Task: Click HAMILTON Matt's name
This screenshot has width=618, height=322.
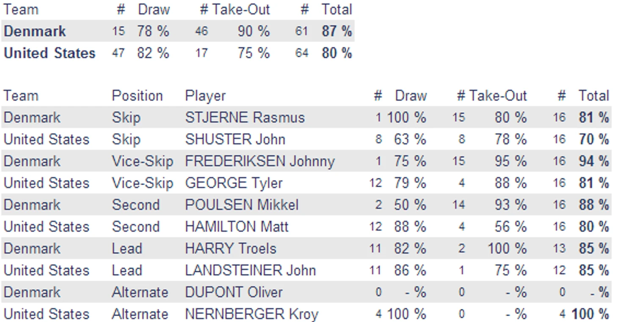Action: (237, 227)
